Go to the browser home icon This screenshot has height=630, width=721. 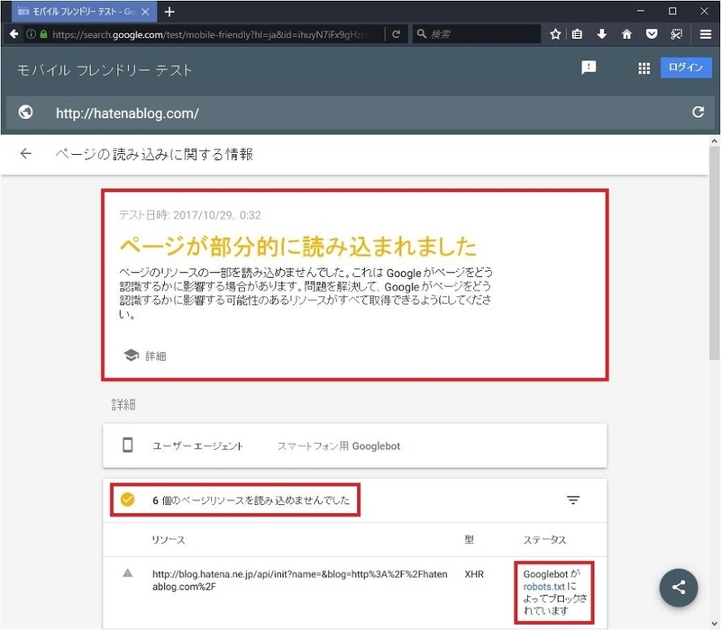pos(626,34)
